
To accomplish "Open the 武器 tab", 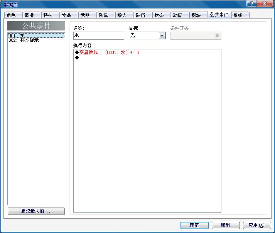I will click(88, 15).
